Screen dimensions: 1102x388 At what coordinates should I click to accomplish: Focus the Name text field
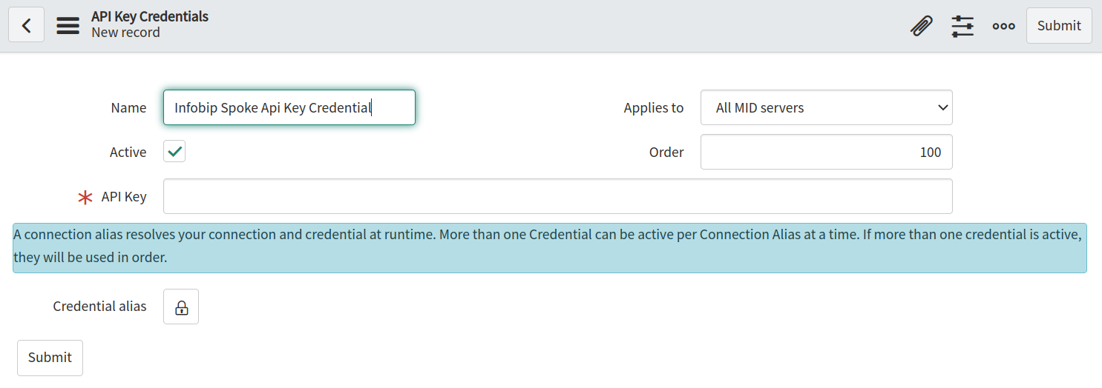point(289,108)
